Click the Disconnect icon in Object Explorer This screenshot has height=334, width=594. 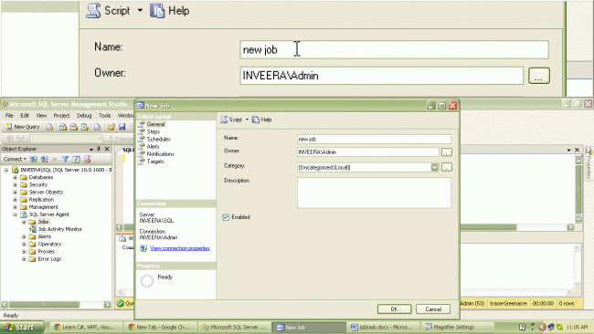pos(45,160)
